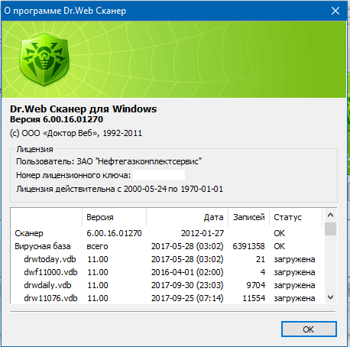Click the scrollbar thumb in component list
350x347 pixels.
[x=330, y=229]
